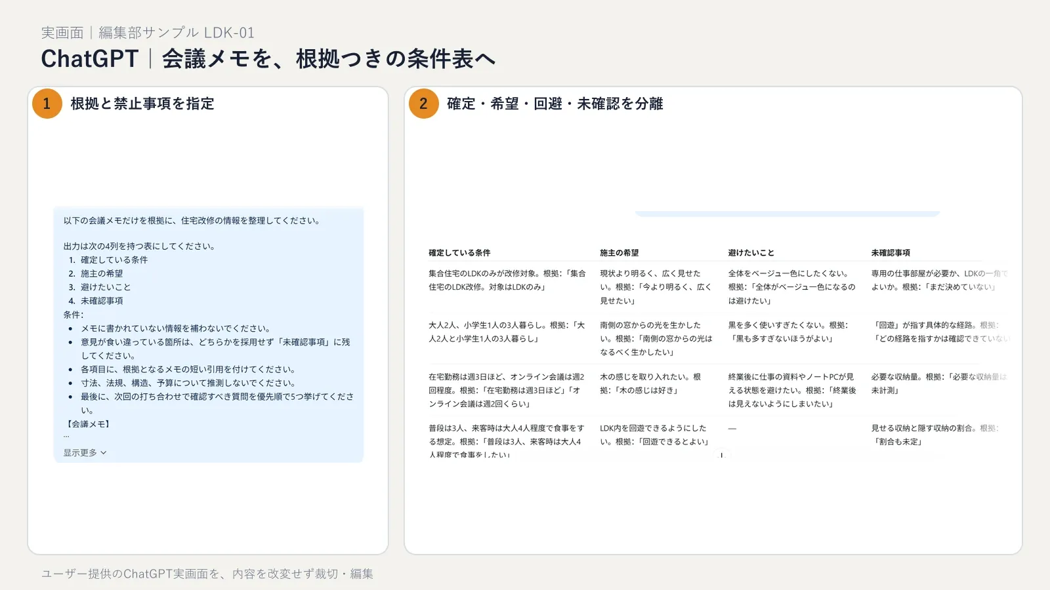This screenshot has height=590, width=1050.
Task: Click cell 大人2人、小学生1人の3人暮らし
Action: click(x=507, y=332)
